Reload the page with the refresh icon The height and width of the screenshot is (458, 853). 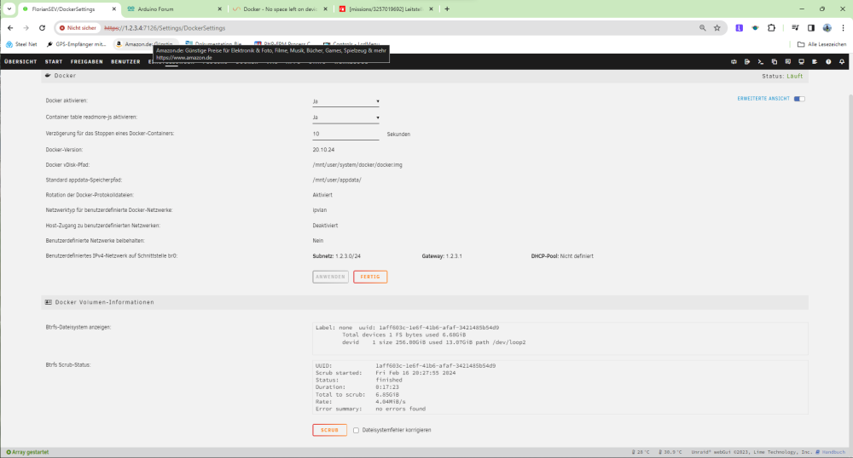point(42,28)
